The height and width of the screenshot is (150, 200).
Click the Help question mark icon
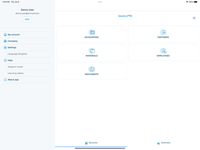pyautogui.click(x=5, y=61)
